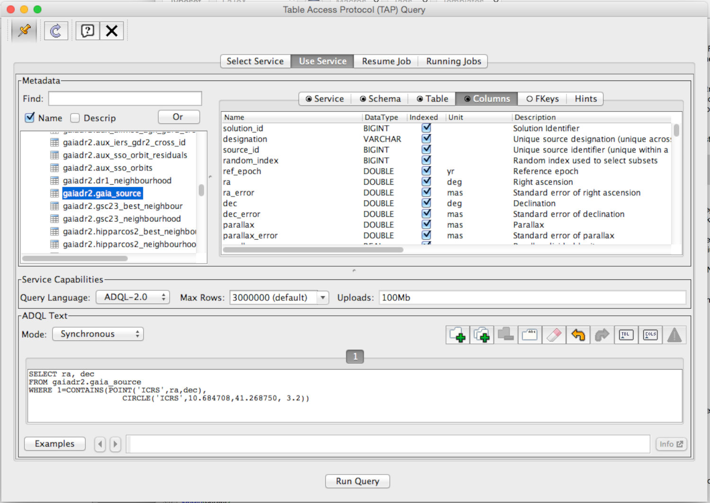Open the Query Language ADQL-2.0 dropdown
Viewport: 710px width, 503px height.
coord(133,297)
